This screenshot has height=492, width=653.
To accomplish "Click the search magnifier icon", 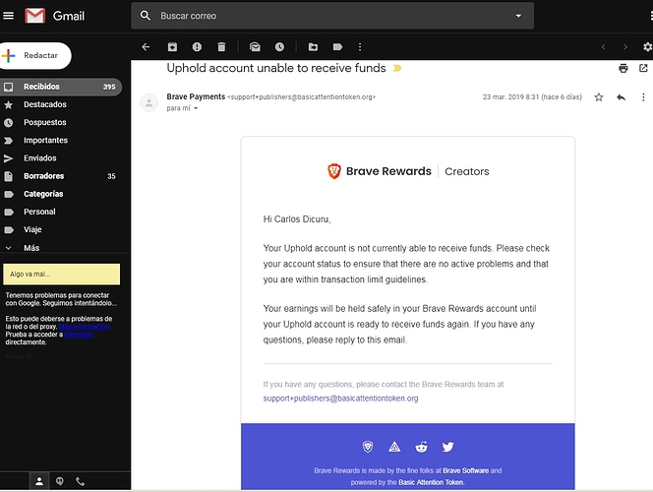I will 146,16.
